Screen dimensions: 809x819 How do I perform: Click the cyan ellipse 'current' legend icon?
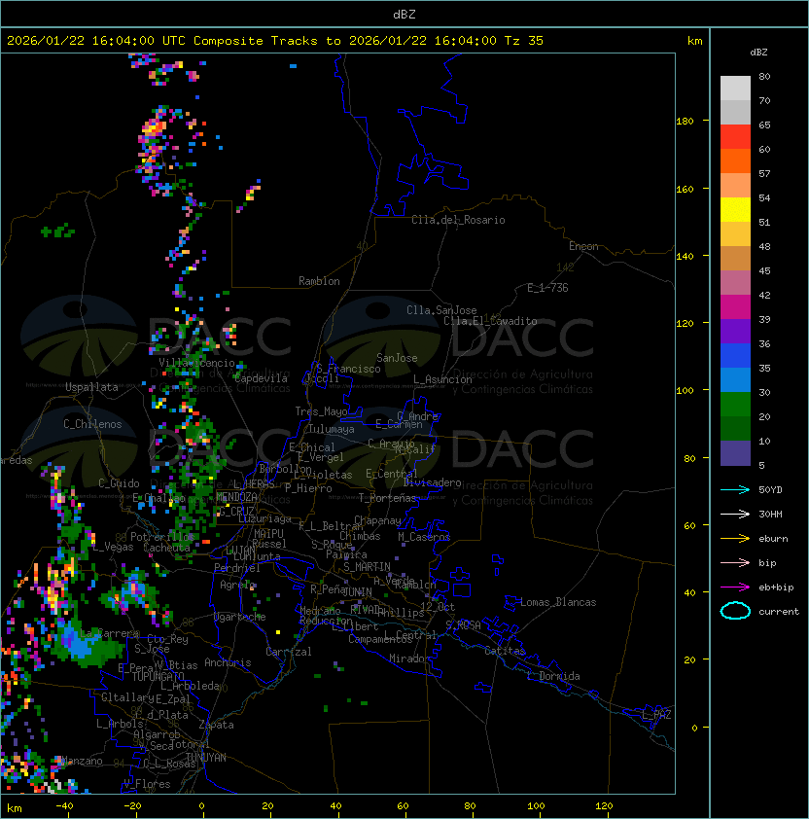pyautogui.click(x=735, y=611)
